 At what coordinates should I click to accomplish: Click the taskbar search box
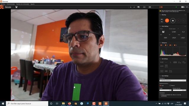(27, 103)
